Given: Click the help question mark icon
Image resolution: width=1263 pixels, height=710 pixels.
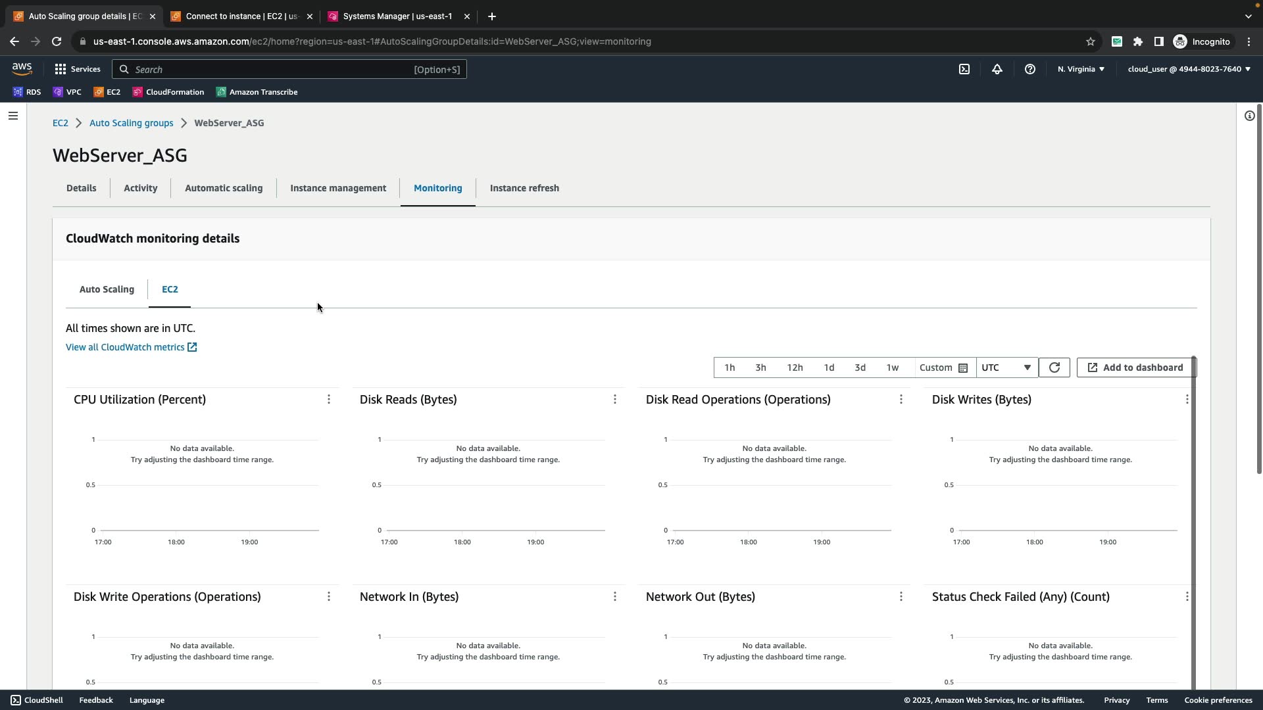Looking at the screenshot, I should coord(1030,69).
